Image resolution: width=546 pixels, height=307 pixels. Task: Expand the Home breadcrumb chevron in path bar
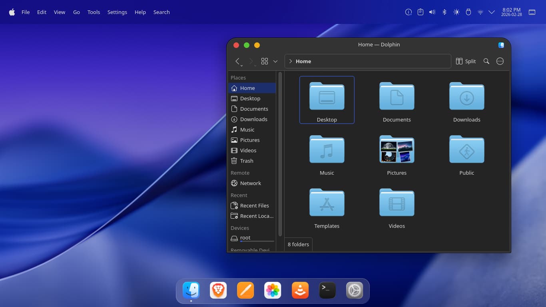point(291,61)
